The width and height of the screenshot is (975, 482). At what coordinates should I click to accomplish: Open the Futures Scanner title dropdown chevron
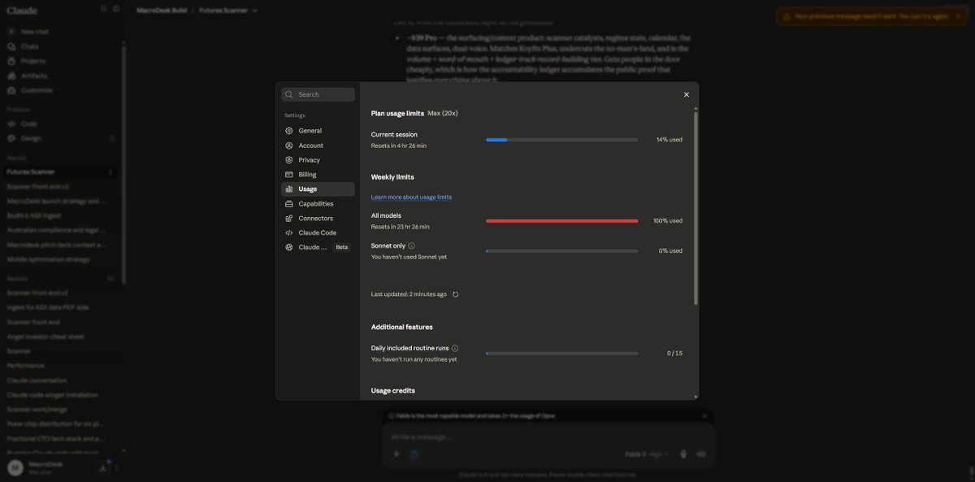coord(254,11)
